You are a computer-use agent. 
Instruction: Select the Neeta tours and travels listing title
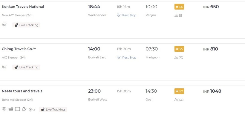coord(22,91)
